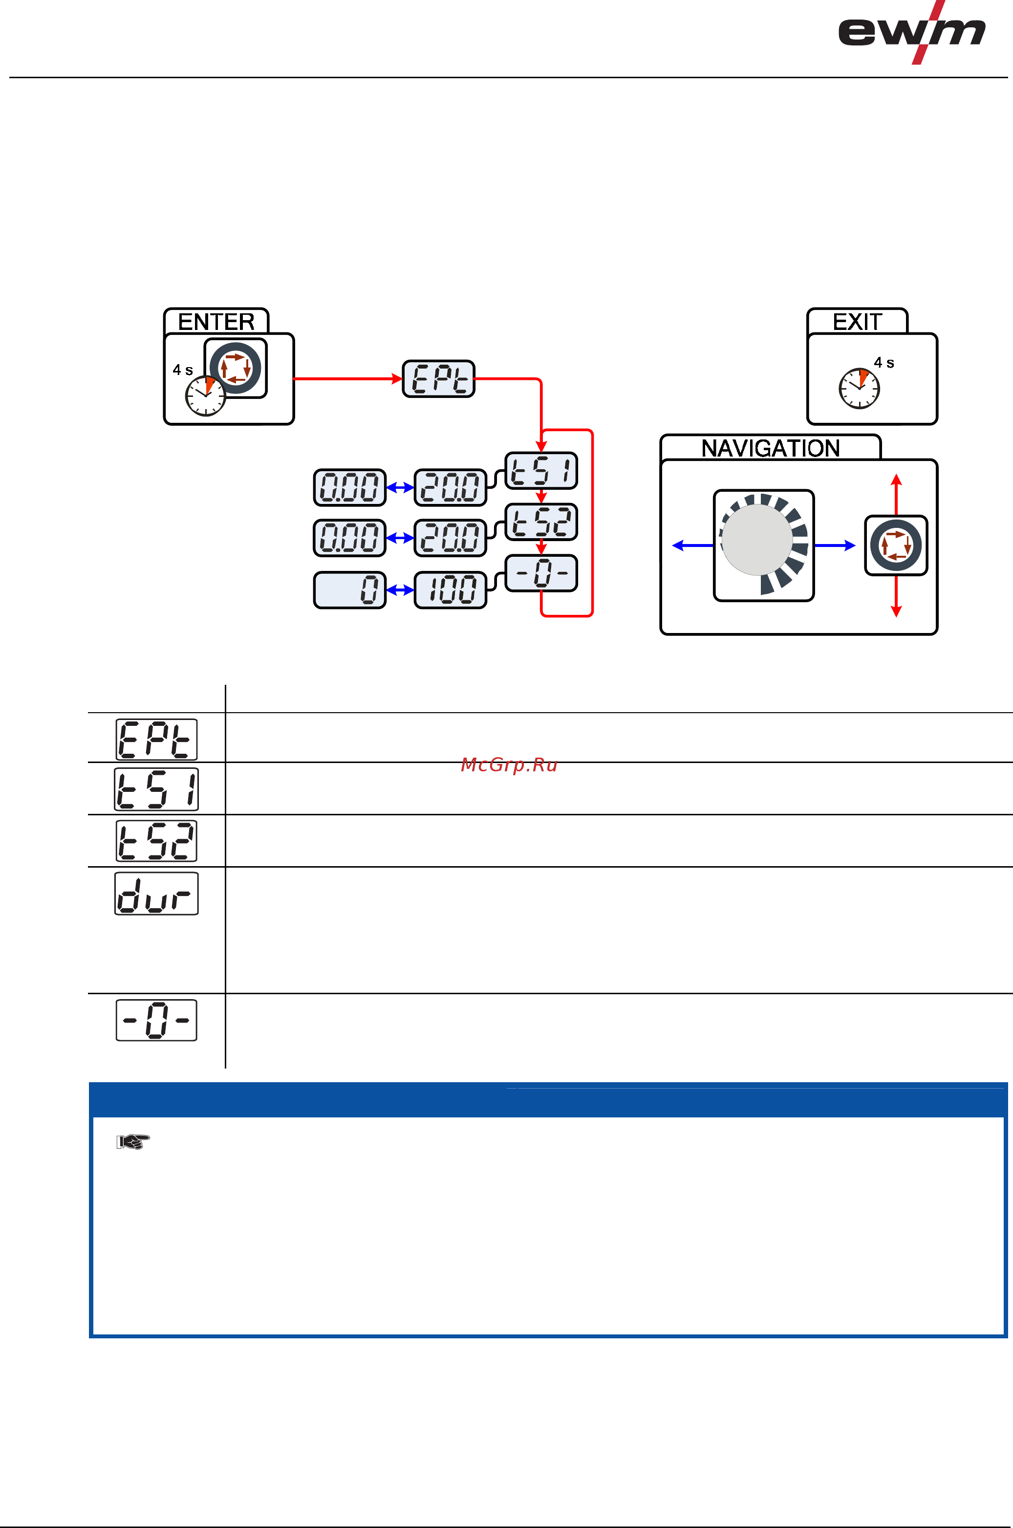Click the EPt display in flow diagram
Screen dimensions: 1013x1528
pos(439,379)
